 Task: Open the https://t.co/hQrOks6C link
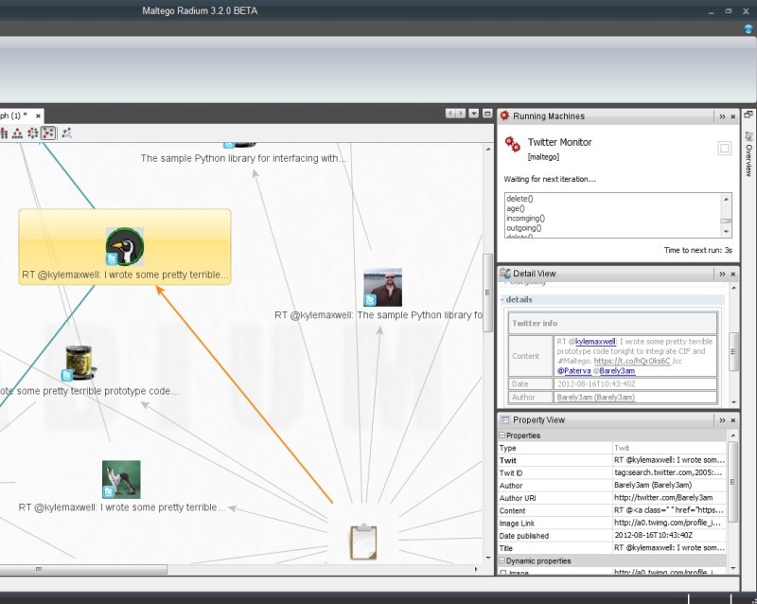coord(632,361)
